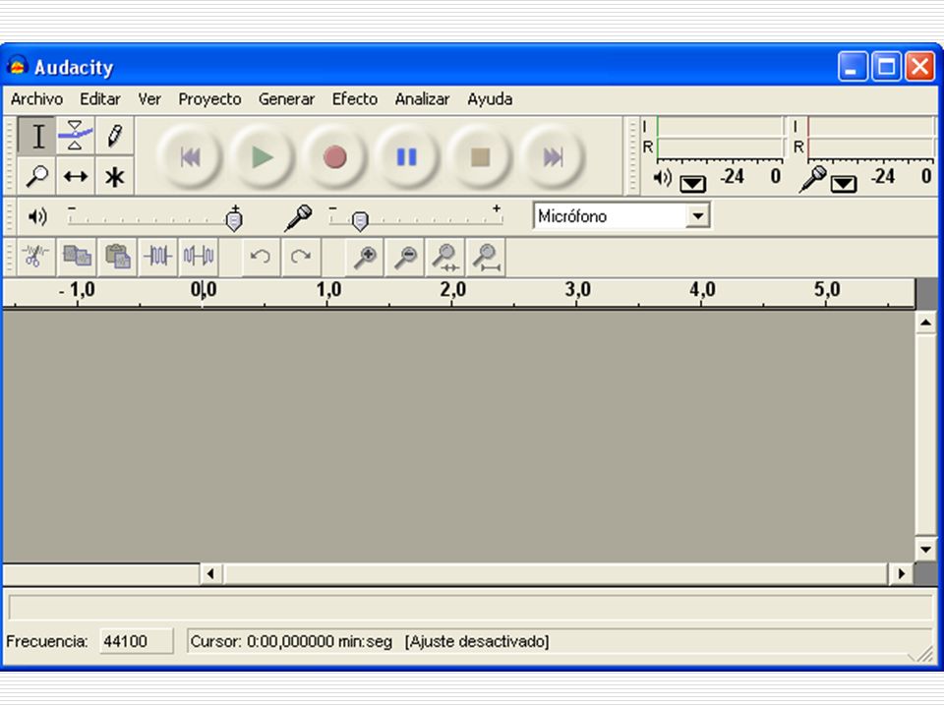Select the Zoom magnifier tool
944x708 pixels.
point(37,176)
